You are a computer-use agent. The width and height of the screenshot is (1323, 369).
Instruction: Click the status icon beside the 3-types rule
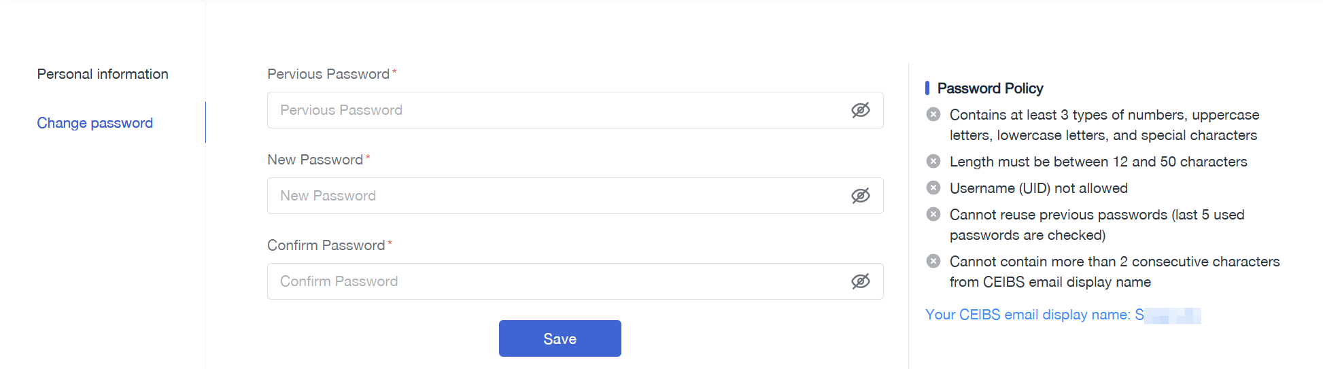pos(933,114)
